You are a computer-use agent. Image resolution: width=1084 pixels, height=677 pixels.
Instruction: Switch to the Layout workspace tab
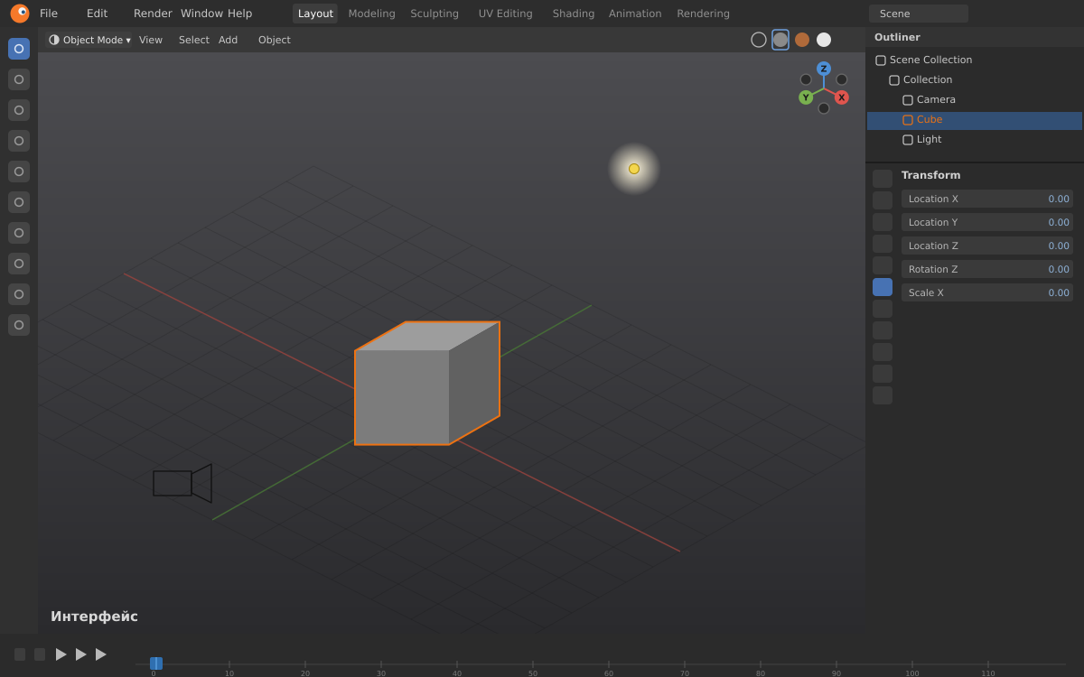[x=315, y=14]
